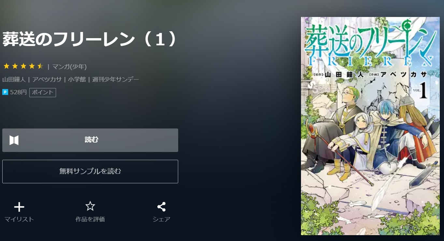Image resolution: width=444 pixels, height=241 pixels.
Task: Open the 葬送のフリーレン volume 1 cover image
Action: tap(370, 126)
